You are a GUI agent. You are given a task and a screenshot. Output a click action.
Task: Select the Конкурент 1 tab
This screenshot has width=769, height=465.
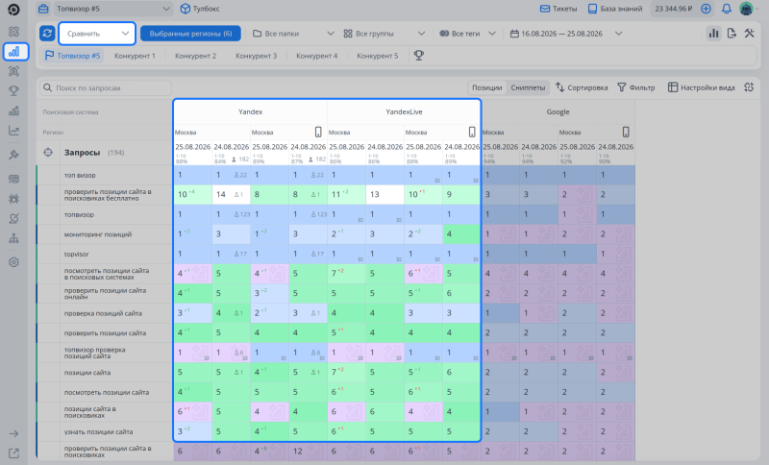click(x=135, y=56)
